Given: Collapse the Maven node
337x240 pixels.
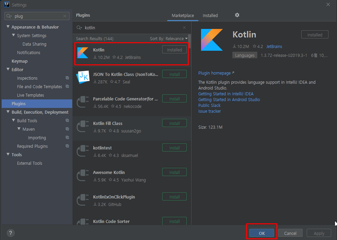Looking at the screenshot, I should [19, 129].
